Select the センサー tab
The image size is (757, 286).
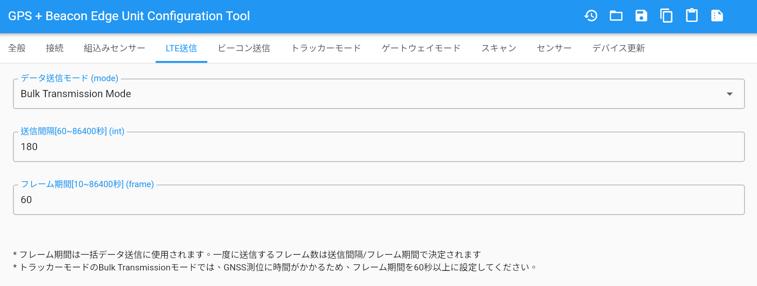(x=554, y=48)
